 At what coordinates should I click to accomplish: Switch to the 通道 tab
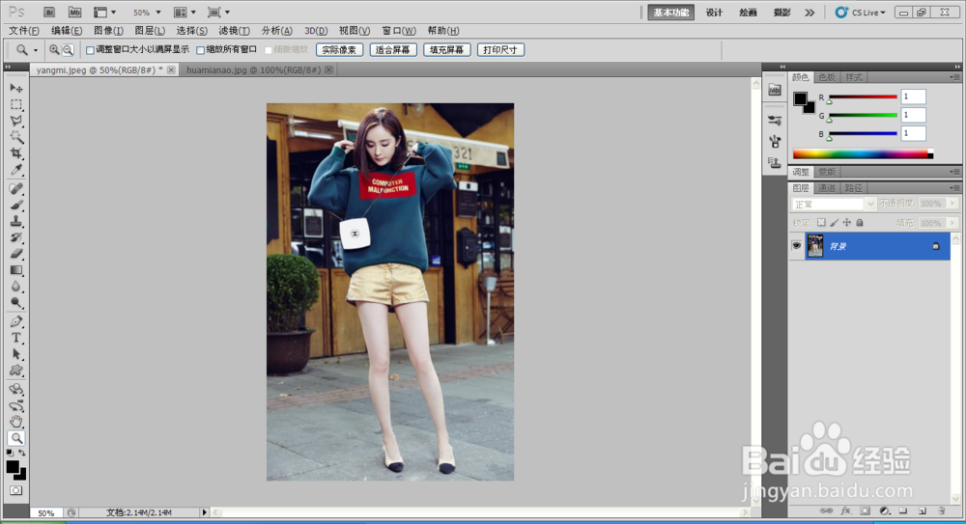tap(827, 188)
